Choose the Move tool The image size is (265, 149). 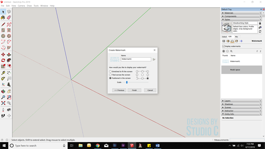3,54
